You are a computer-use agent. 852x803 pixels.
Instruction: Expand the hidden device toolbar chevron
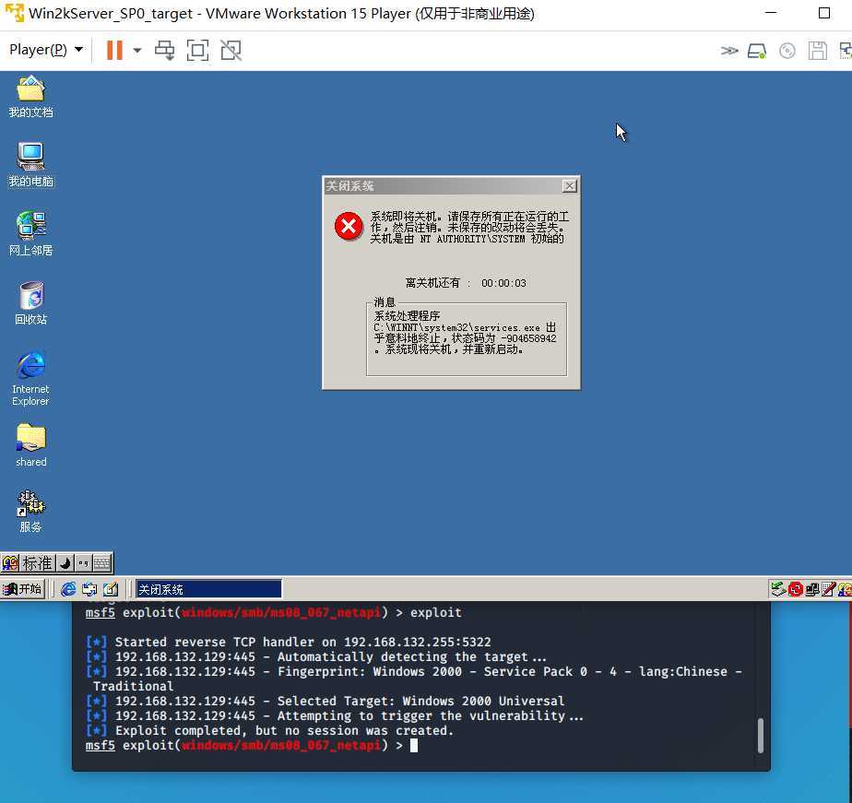pyautogui.click(x=729, y=51)
